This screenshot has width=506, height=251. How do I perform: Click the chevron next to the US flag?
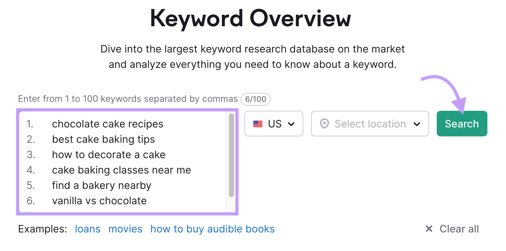(291, 124)
